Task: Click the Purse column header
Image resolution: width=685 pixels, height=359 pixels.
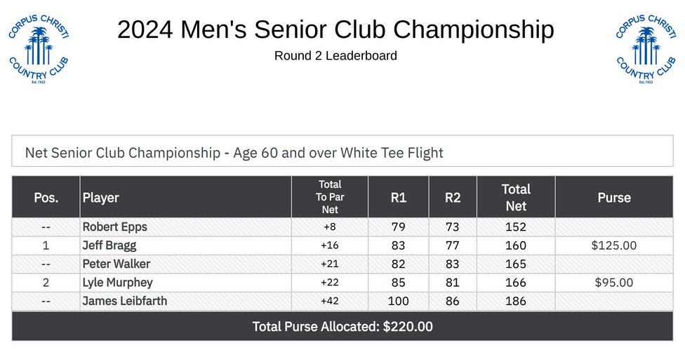Action: [x=614, y=198]
